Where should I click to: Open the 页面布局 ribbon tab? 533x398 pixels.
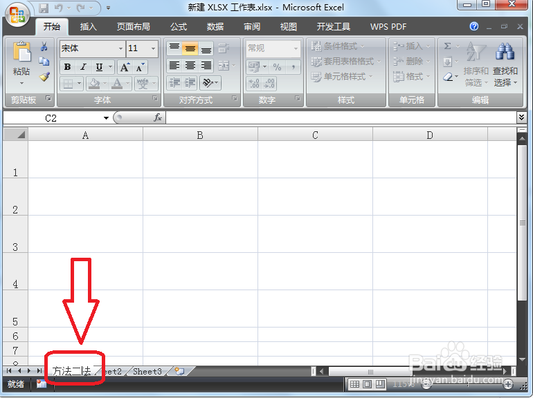[133, 26]
